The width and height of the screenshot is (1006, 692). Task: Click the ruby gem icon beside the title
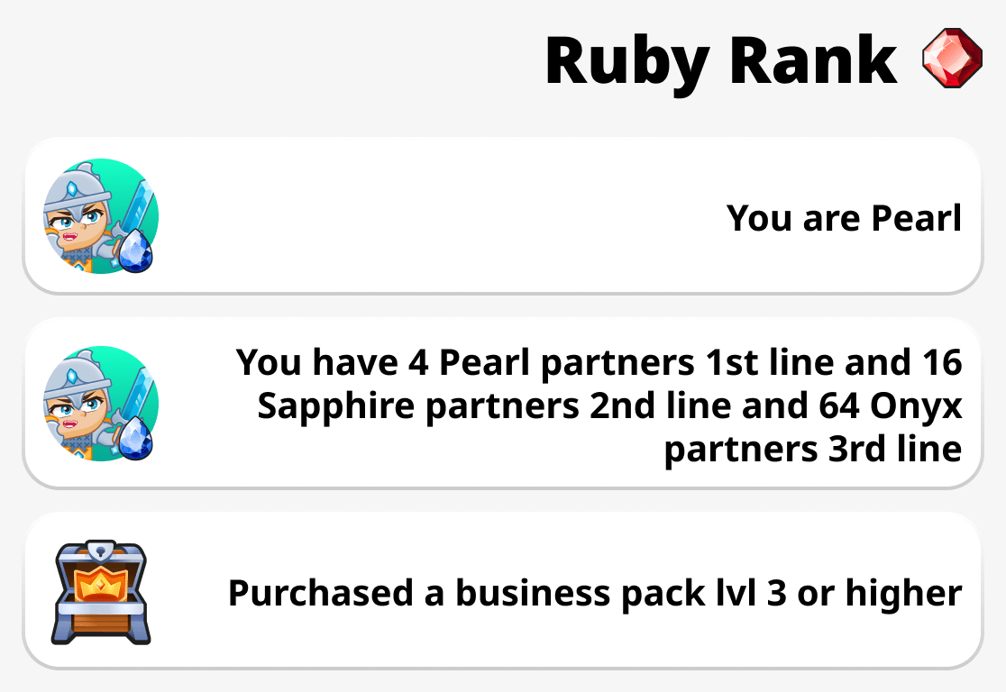pyautogui.click(x=951, y=59)
